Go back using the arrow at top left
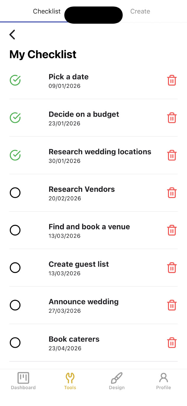 12,34
